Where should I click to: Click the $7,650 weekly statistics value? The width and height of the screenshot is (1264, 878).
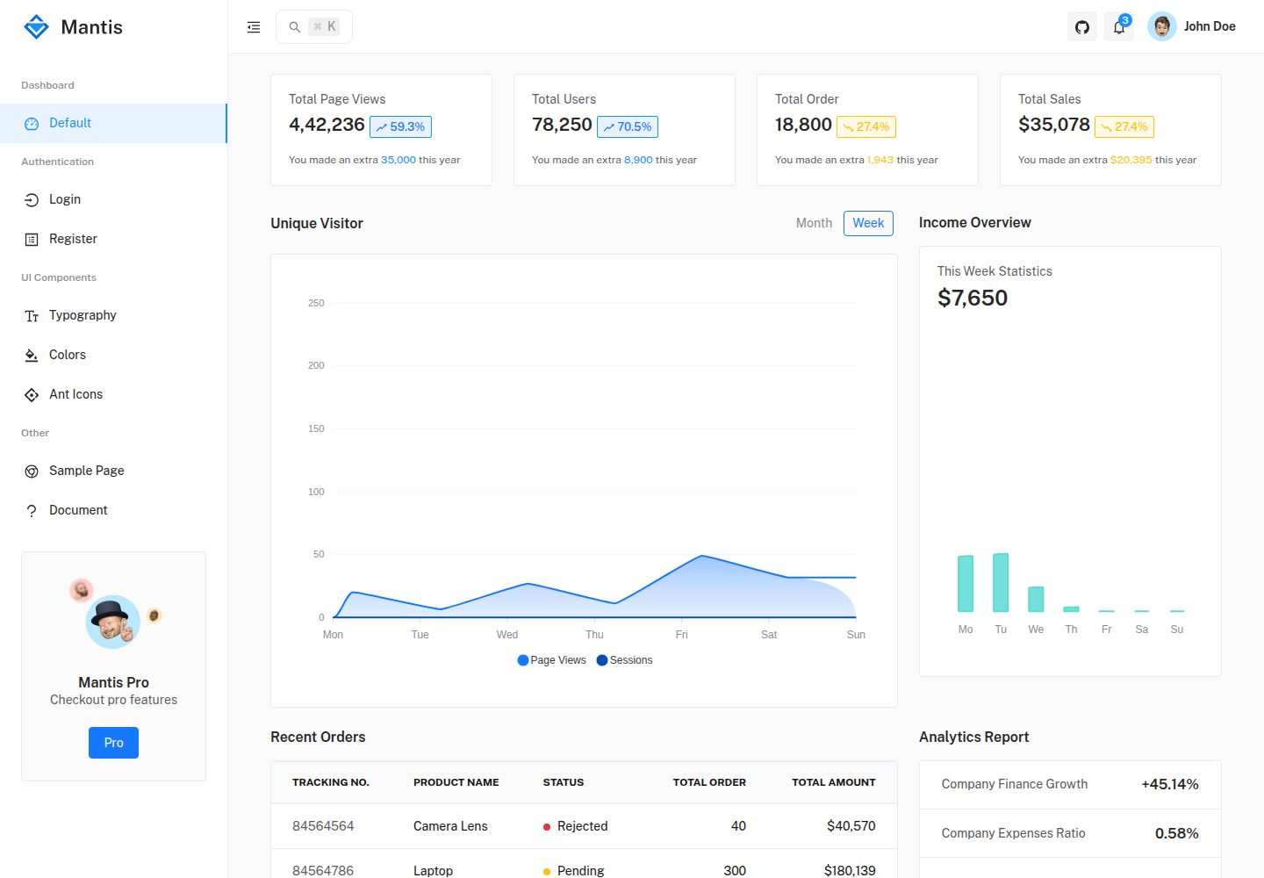(x=973, y=298)
